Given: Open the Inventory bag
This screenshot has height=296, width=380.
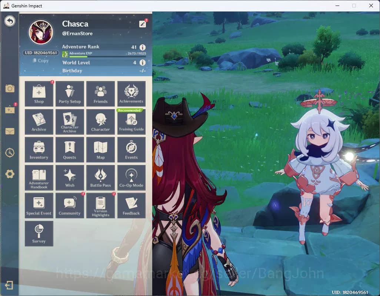Looking at the screenshot, I should (x=39, y=149).
